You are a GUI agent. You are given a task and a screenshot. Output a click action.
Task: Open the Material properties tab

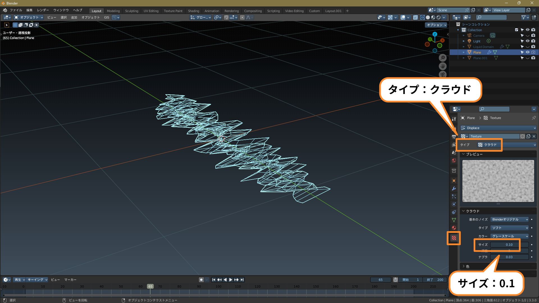click(x=454, y=228)
